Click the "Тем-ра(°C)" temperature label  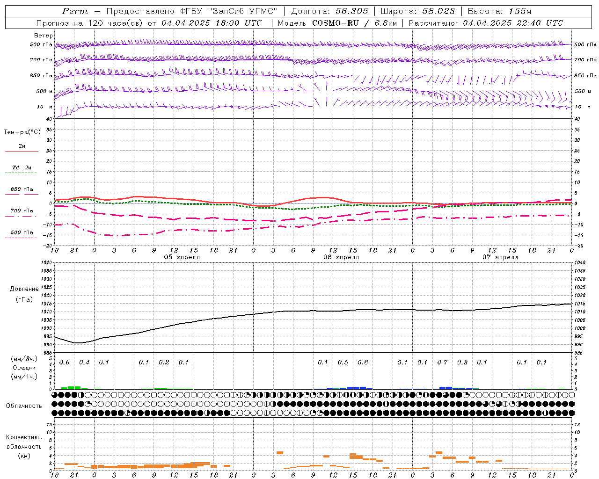(x=22, y=132)
